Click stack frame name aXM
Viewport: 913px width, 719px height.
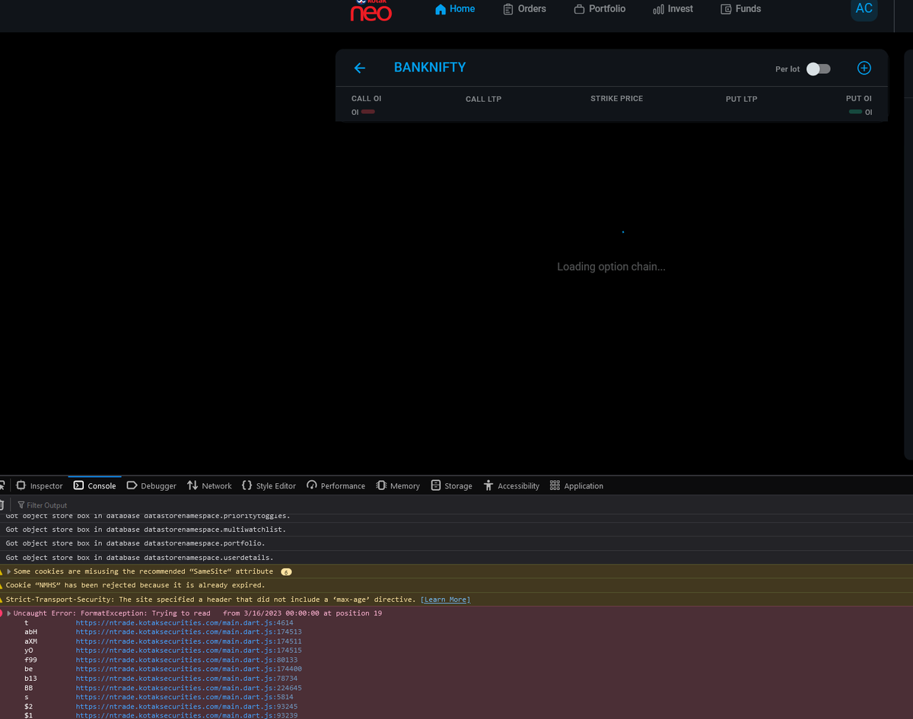[30, 641]
